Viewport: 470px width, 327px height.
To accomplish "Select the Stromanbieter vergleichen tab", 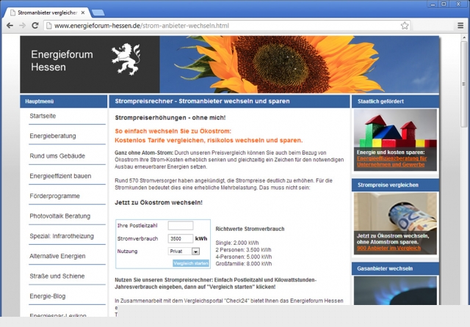I will 47,12.
